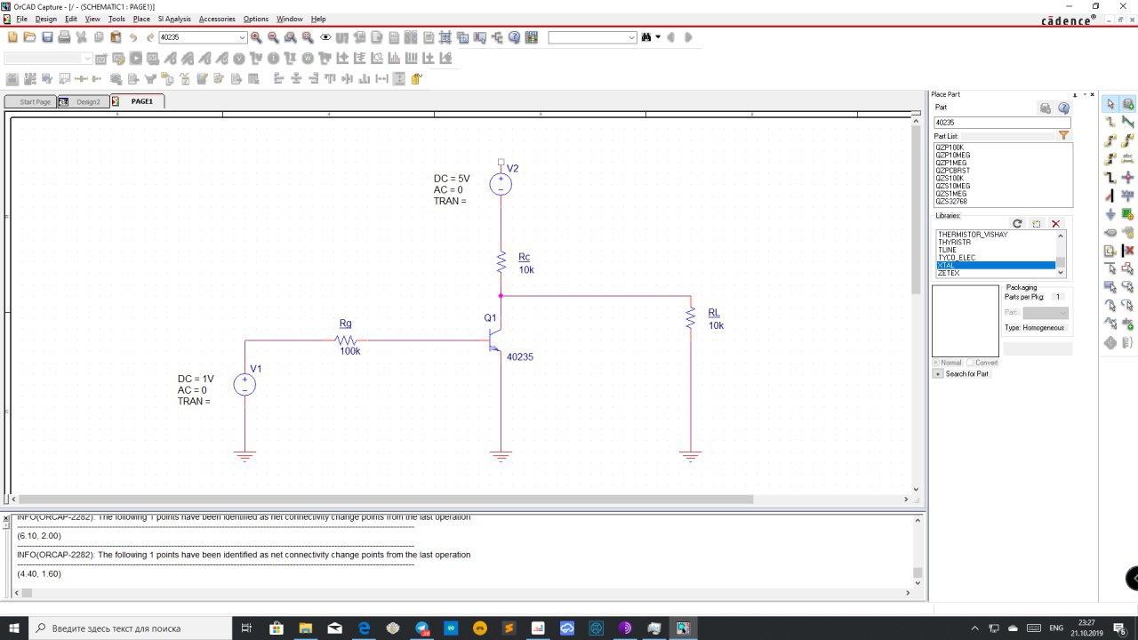Open the Window menu
Screen dimensions: 1138x640
290,19
